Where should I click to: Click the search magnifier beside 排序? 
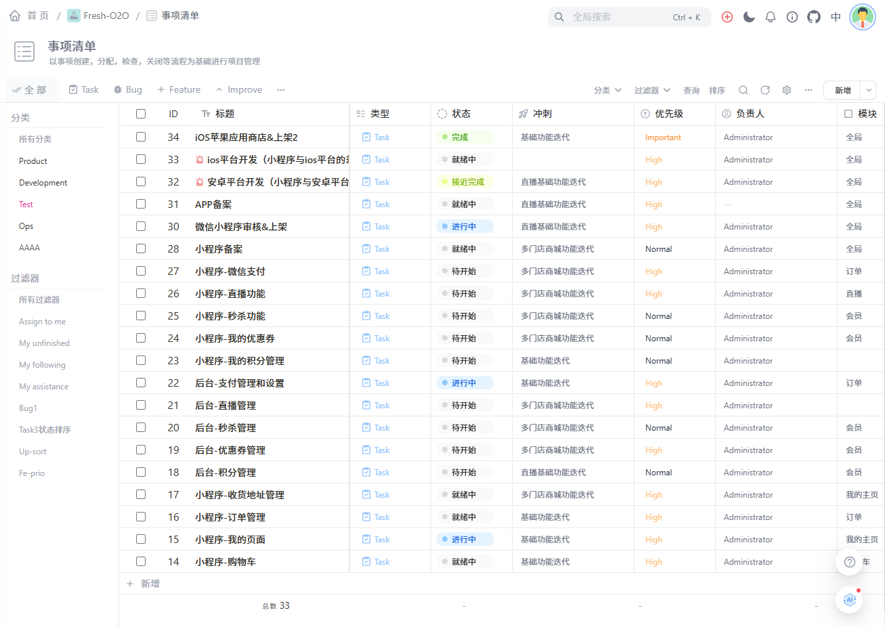click(x=743, y=89)
